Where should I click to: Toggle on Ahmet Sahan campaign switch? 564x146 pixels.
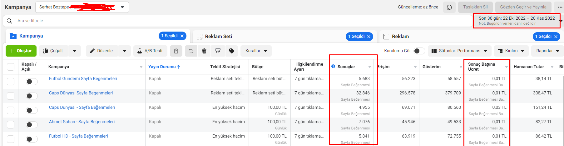point(32,125)
